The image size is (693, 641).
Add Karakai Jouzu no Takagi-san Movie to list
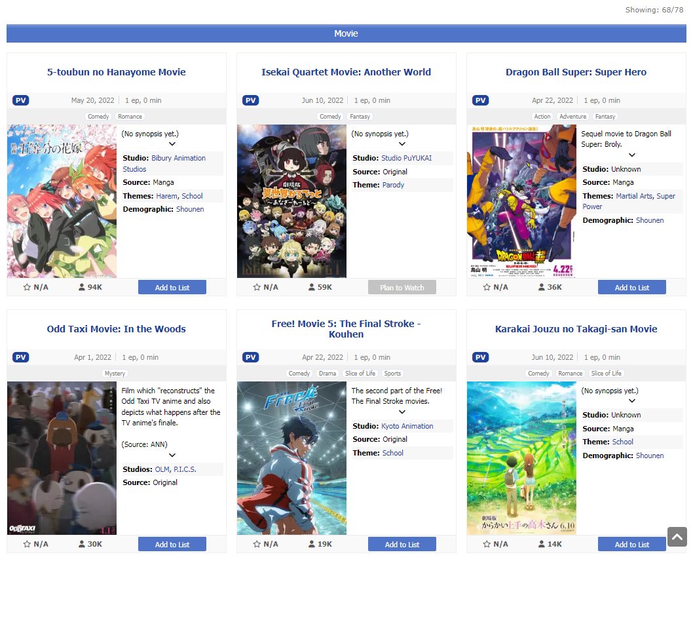click(x=631, y=545)
